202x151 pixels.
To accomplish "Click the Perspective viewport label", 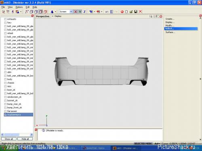I will tap(43, 17).
